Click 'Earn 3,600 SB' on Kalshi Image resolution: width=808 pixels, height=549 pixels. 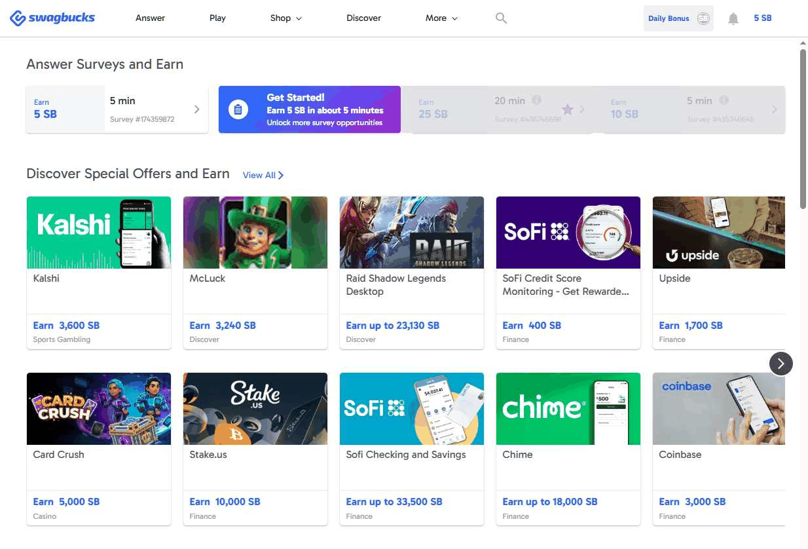66,326
